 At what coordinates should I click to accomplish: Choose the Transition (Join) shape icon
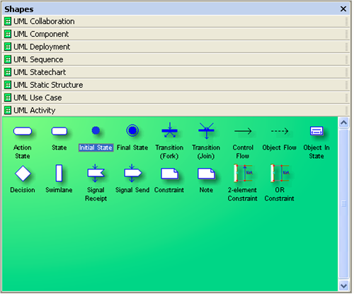pyautogui.click(x=206, y=130)
